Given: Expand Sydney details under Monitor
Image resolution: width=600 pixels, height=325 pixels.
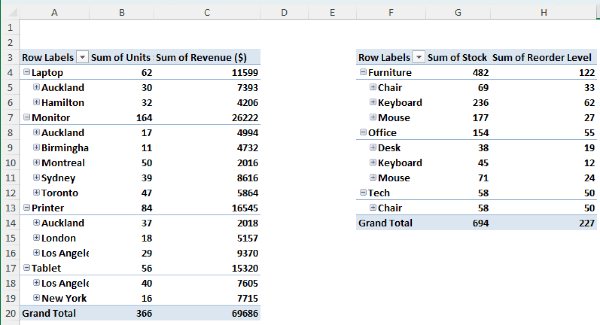Looking at the screenshot, I should click(36, 178).
